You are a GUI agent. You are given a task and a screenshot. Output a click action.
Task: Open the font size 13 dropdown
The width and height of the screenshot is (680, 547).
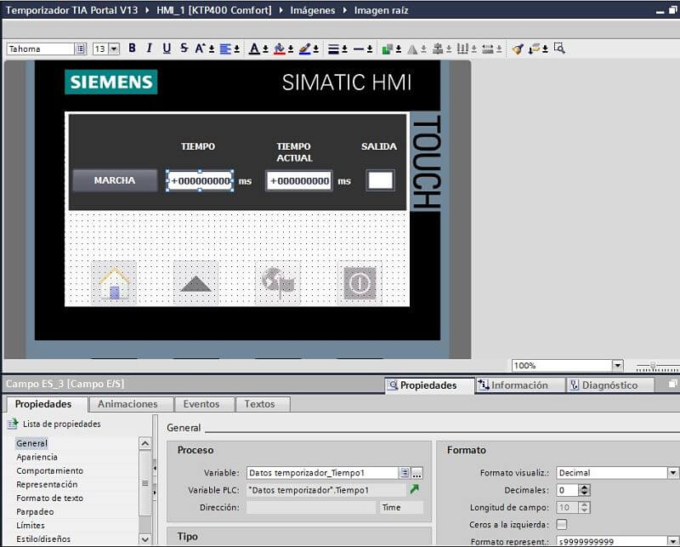coord(114,48)
